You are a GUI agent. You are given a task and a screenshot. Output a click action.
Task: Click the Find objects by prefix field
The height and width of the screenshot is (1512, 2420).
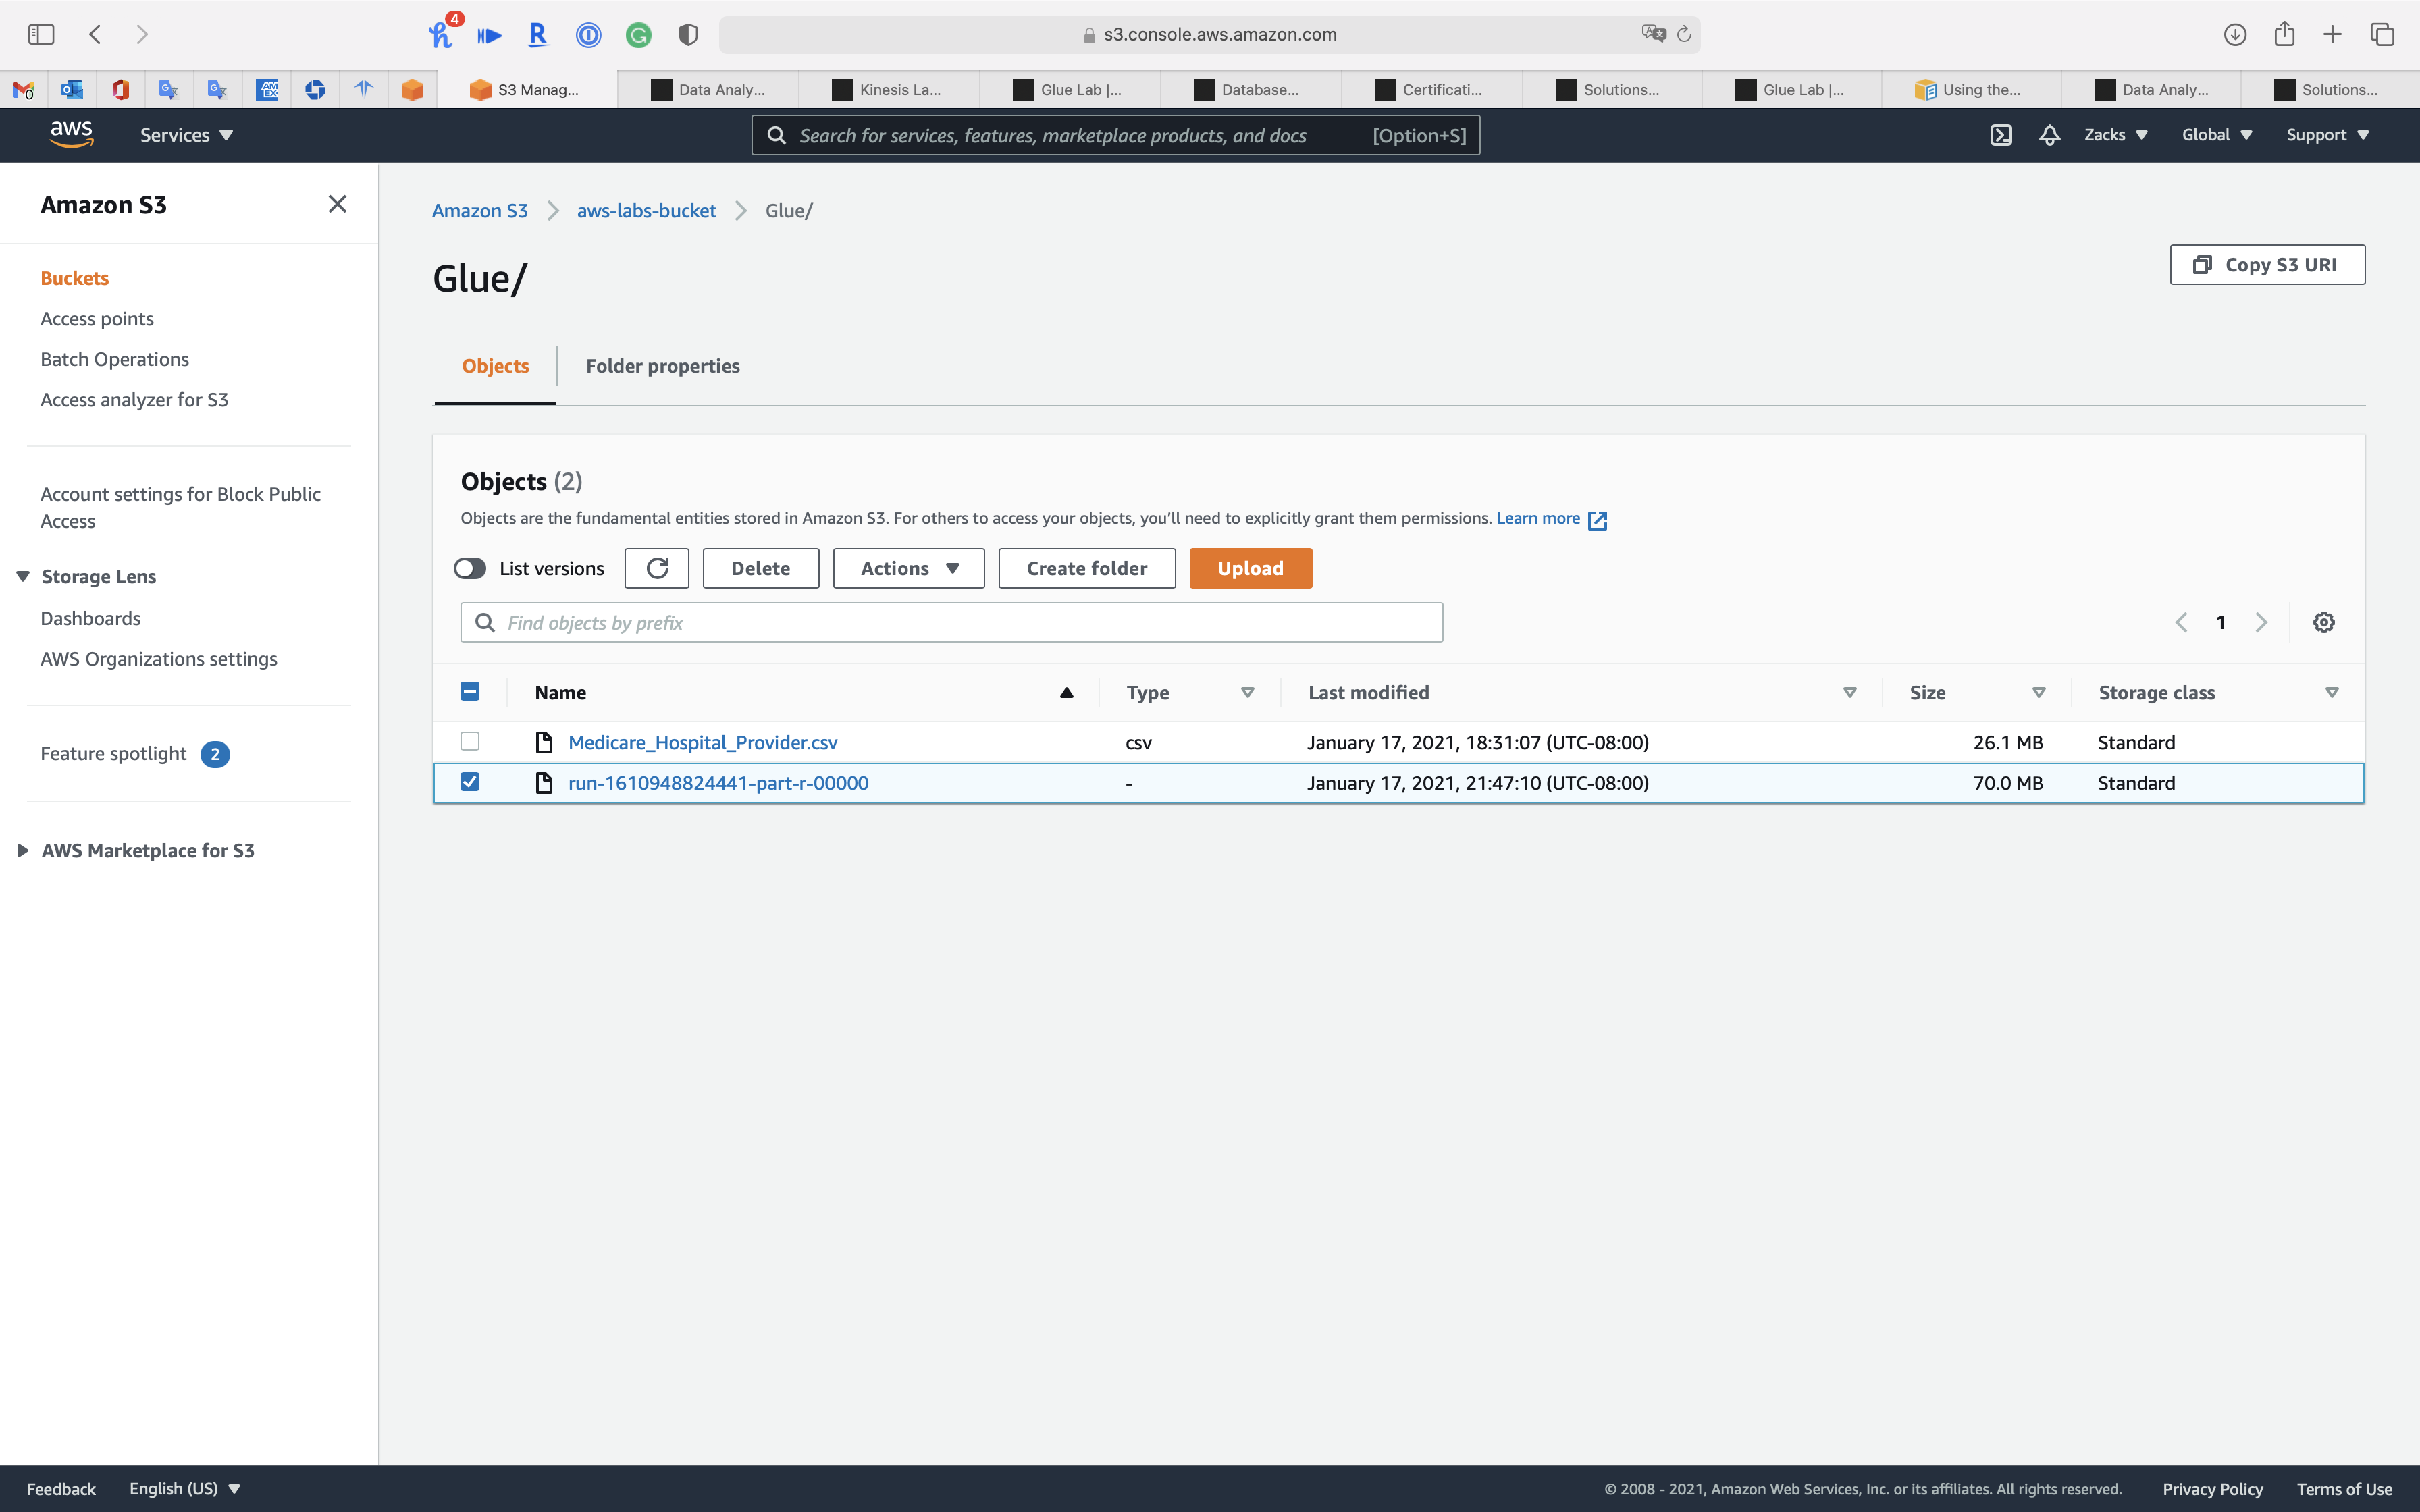(950, 622)
